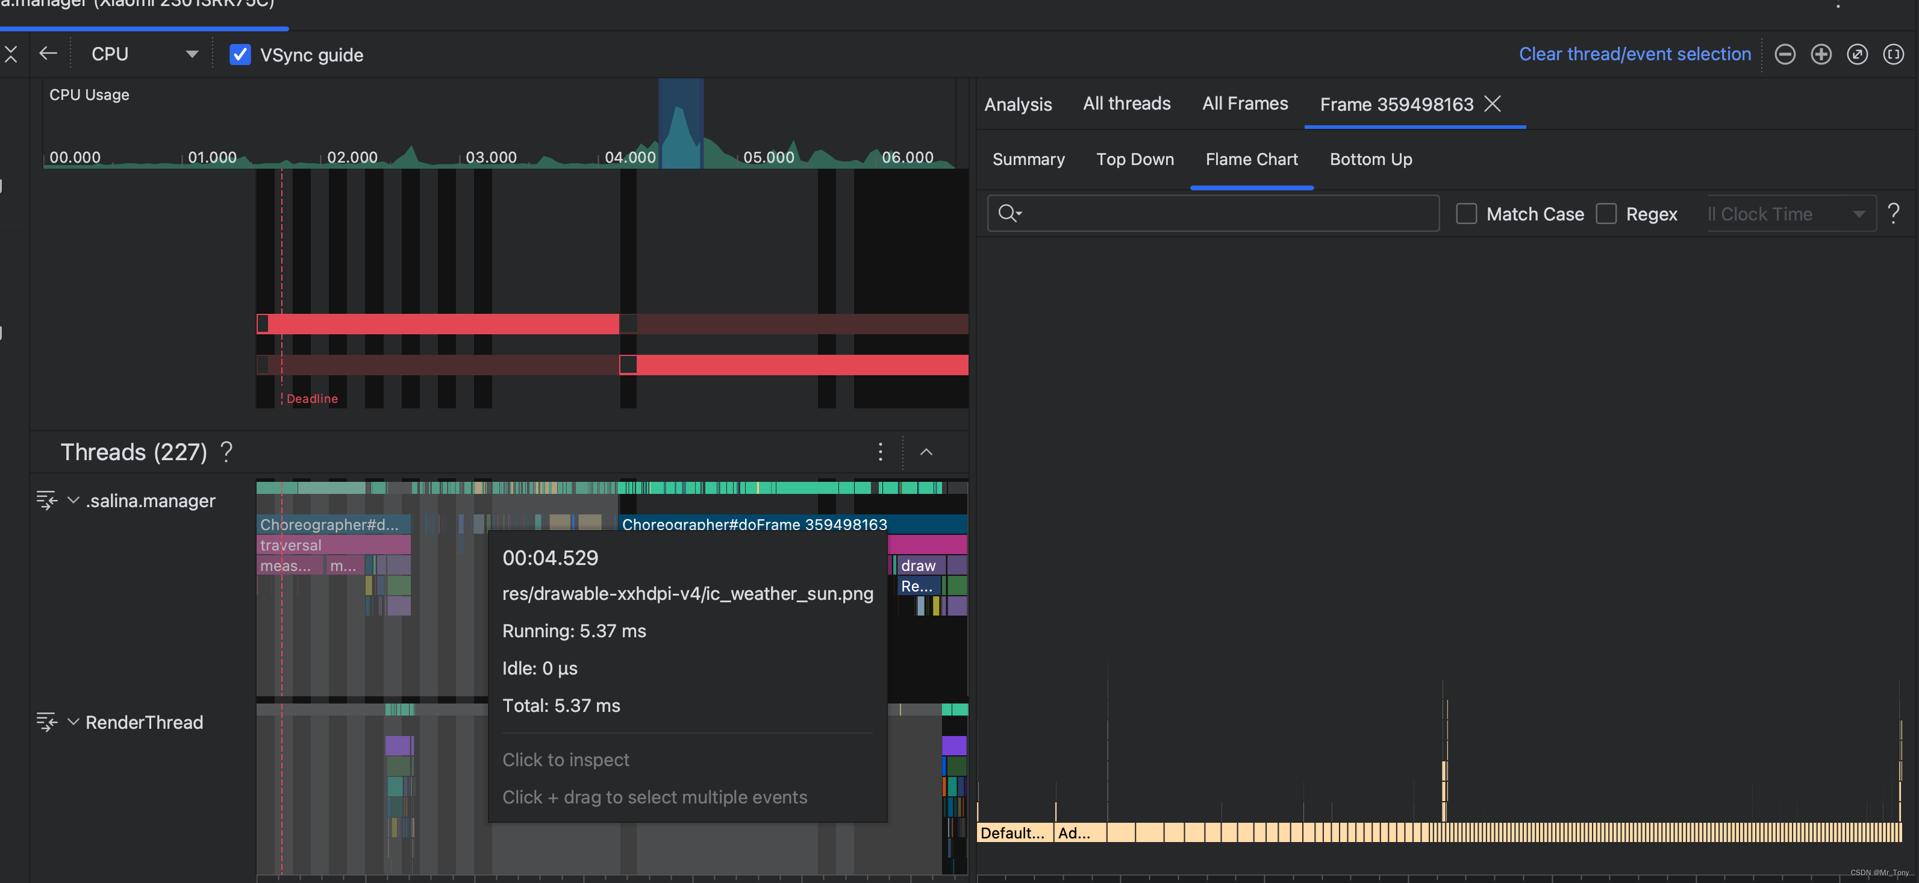Switch to the Top Down tab
The height and width of the screenshot is (883, 1919).
[1135, 160]
